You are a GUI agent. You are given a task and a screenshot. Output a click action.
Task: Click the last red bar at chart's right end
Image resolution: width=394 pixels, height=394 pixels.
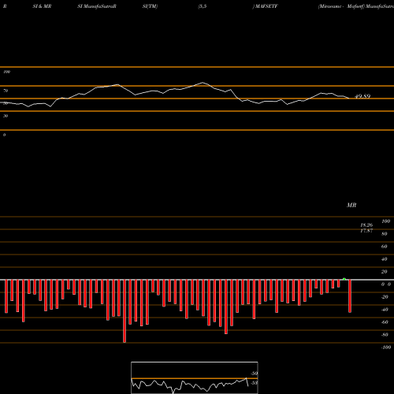click(x=350, y=296)
